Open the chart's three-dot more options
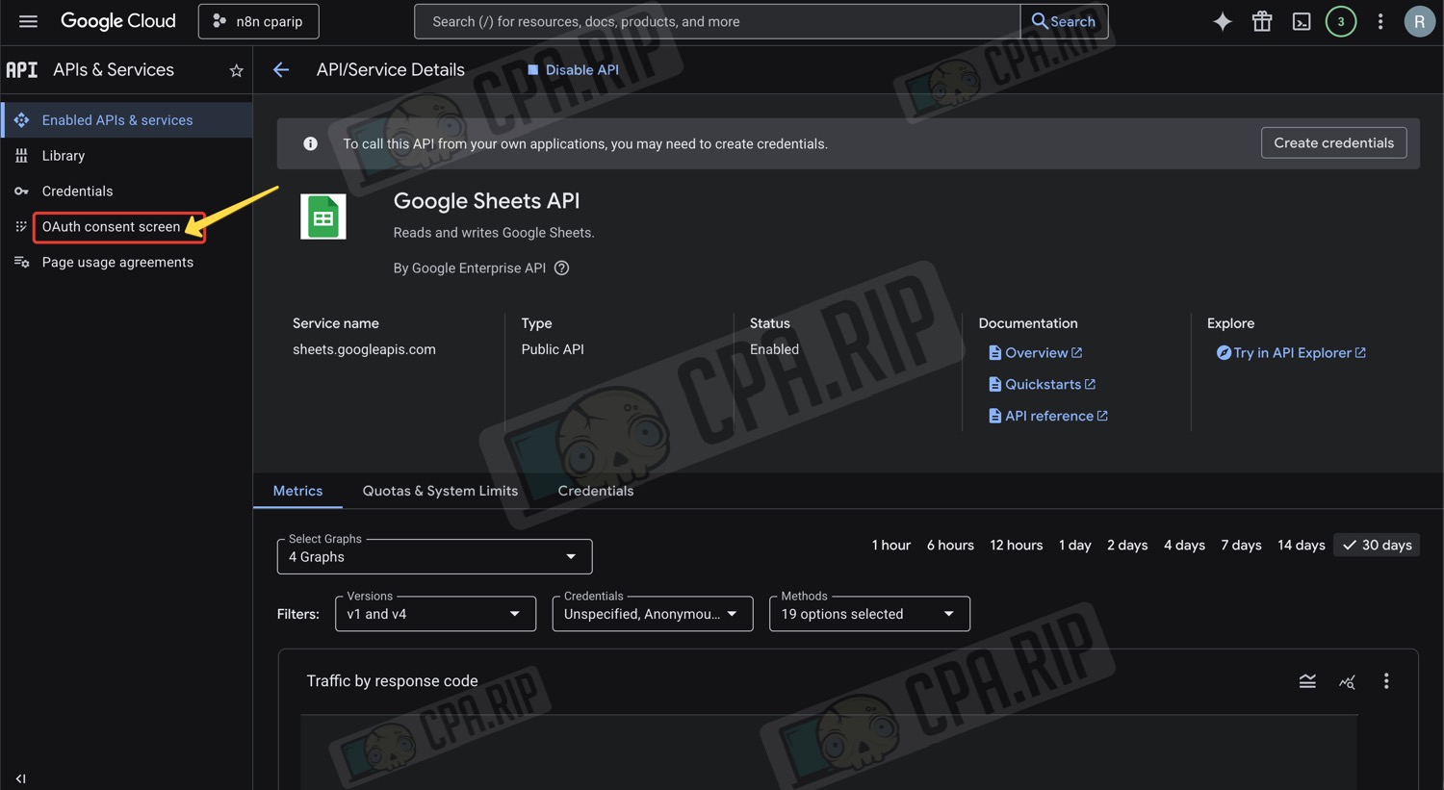The width and height of the screenshot is (1444, 790). (1386, 681)
